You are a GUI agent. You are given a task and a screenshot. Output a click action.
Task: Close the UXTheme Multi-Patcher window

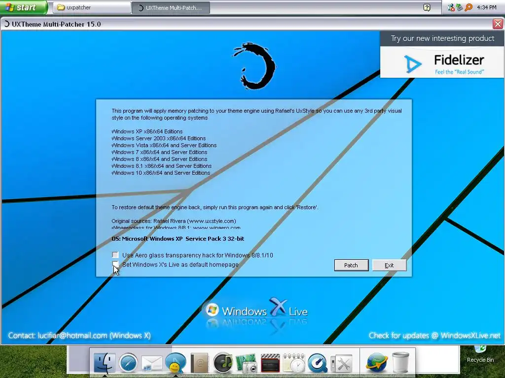pos(498,24)
